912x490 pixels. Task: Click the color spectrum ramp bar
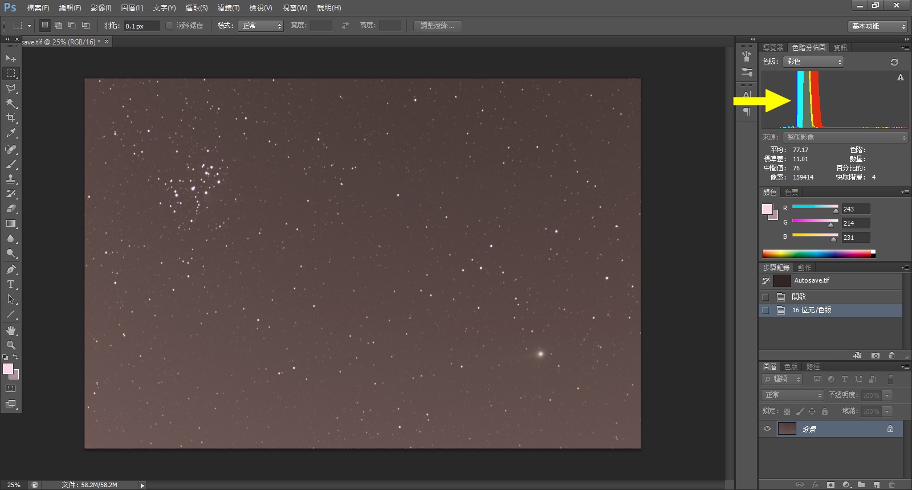pyautogui.click(x=816, y=254)
